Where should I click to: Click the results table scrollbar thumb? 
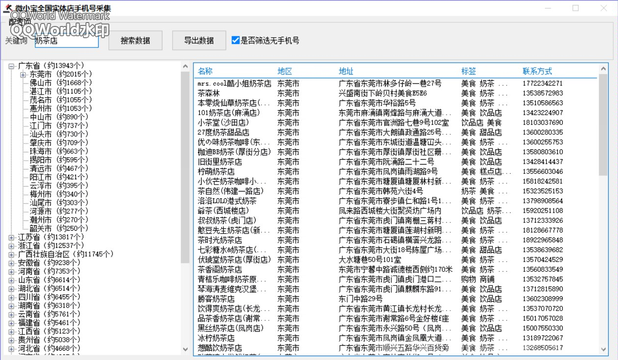click(603, 125)
